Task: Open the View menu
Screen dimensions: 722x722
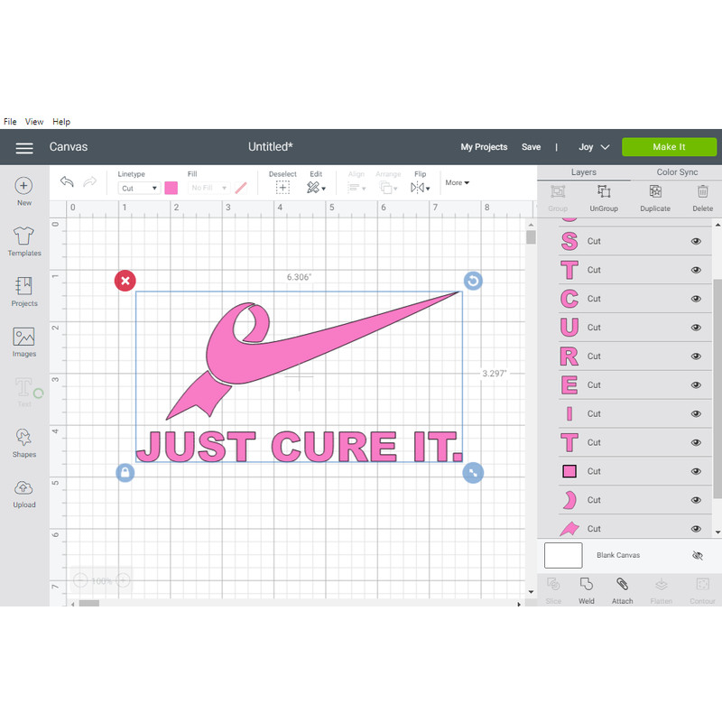Action: (x=34, y=121)
